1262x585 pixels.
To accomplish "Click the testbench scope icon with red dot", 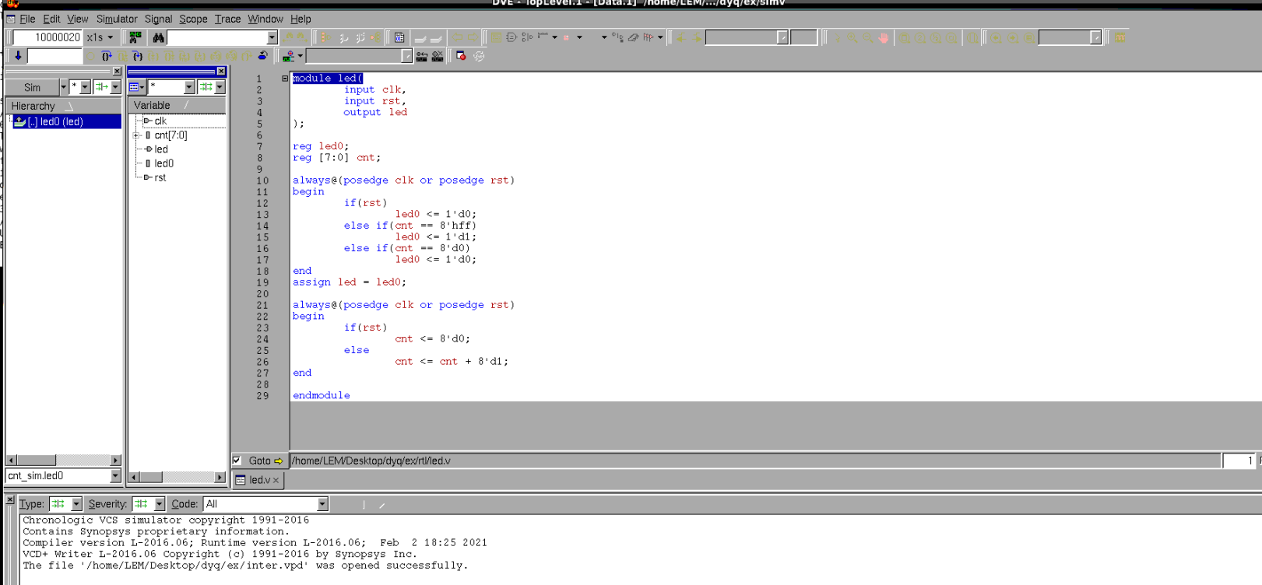I will [x=288, y=56].
